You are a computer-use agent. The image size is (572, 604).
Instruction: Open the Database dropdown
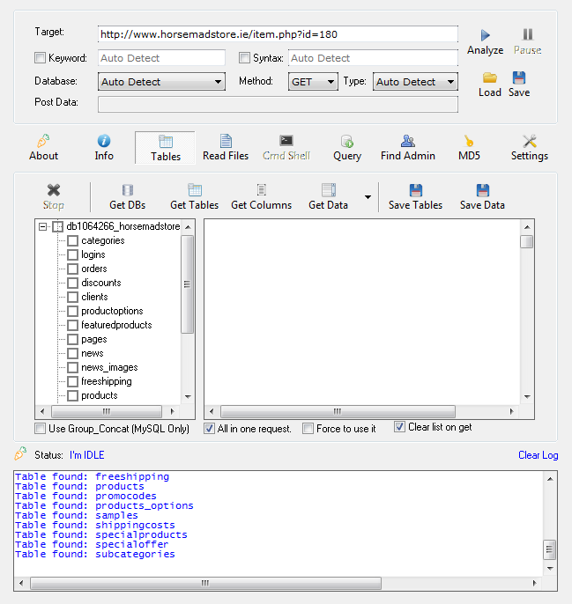click(161, 82)
